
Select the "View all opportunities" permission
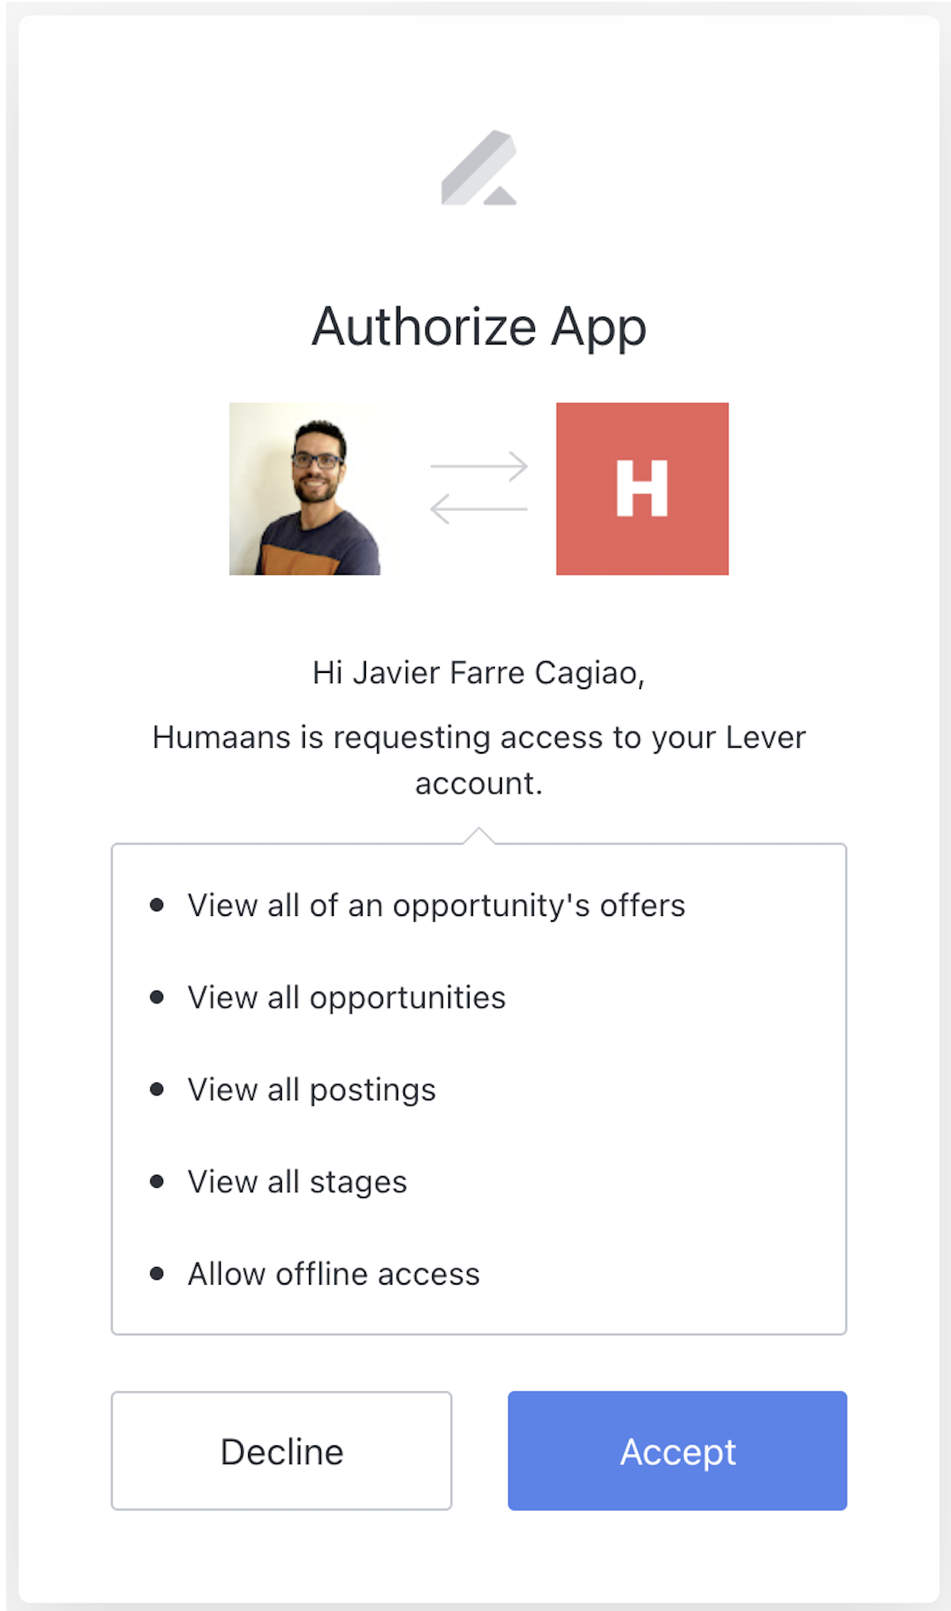point(346,998)
